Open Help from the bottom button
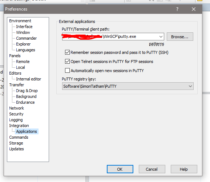Image resolution: width=210 pixels, height=182 pixels. pyautogui.click(x=184, y=169)
